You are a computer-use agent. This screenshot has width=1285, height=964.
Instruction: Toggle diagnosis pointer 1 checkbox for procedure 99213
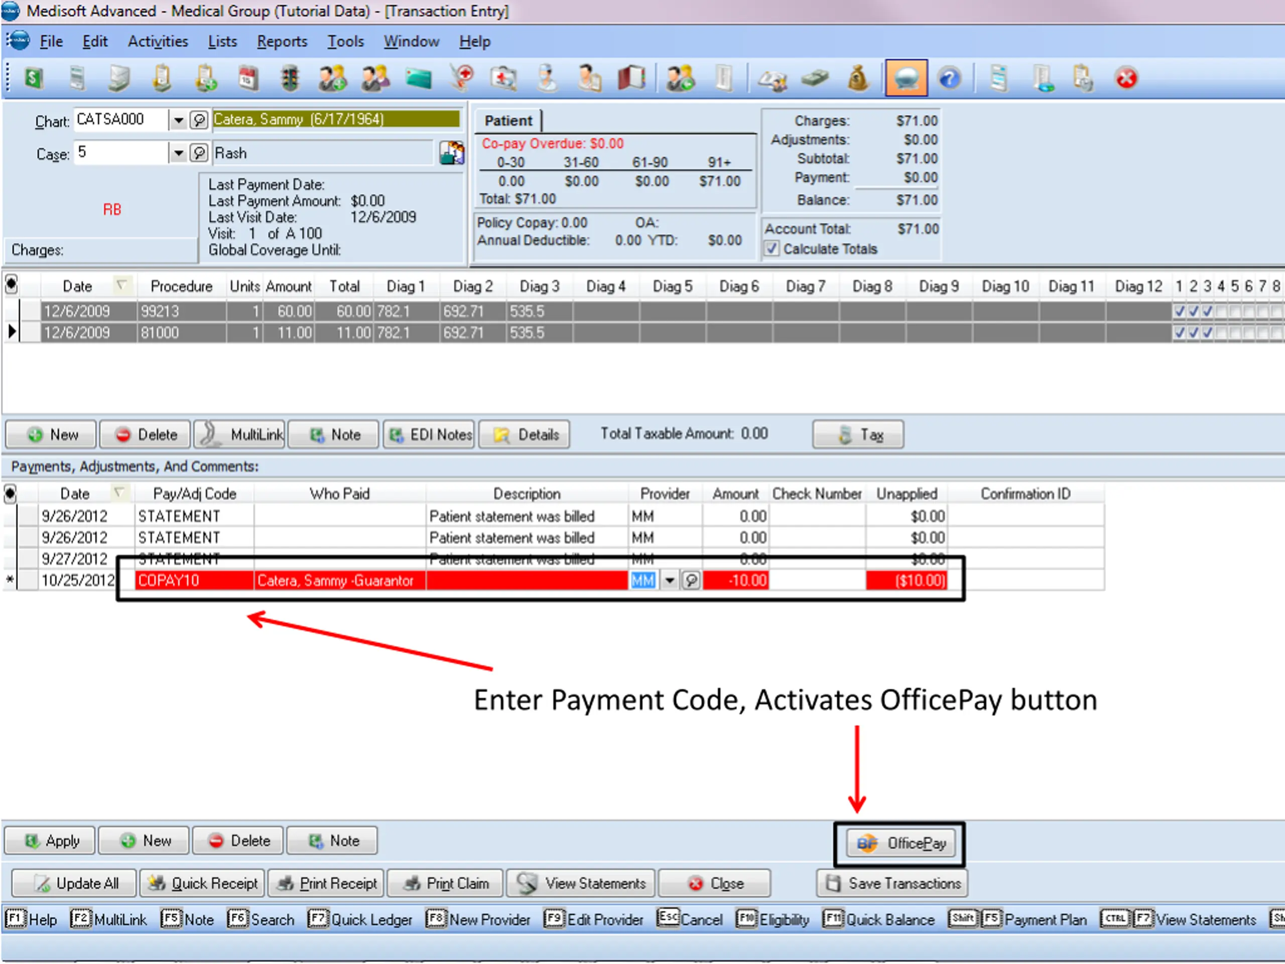[1179, 311]
